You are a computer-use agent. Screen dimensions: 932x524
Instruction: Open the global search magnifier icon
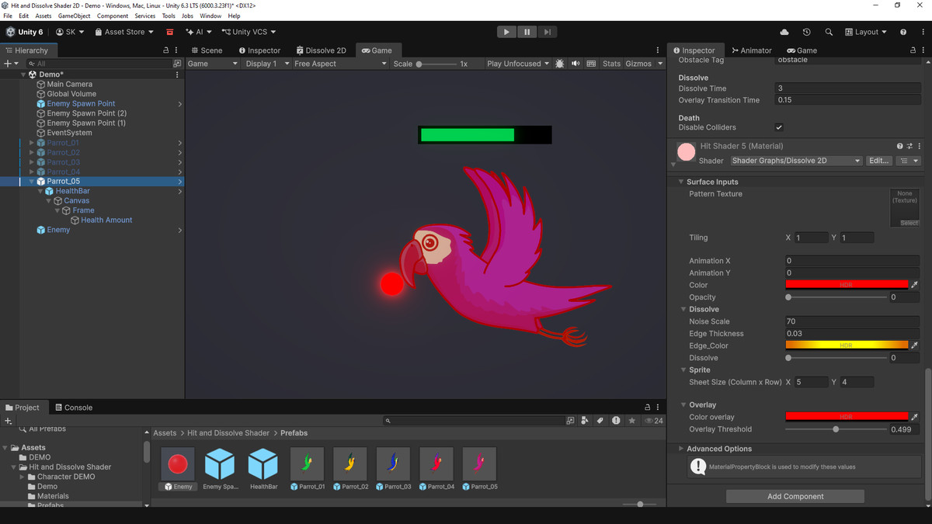pyautogui.click(x=829, y=32)
